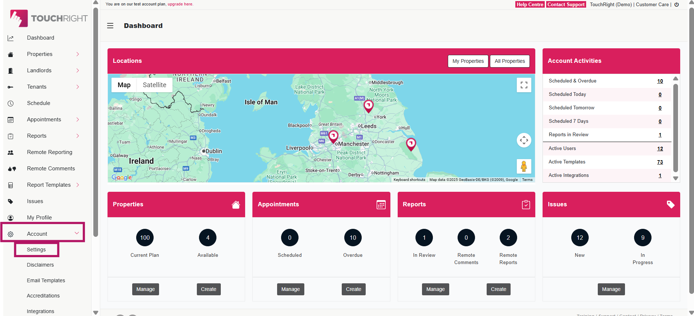Click the house icon in Properties header
The height and width of the screenshot is (316, 694).
[236, 204]
